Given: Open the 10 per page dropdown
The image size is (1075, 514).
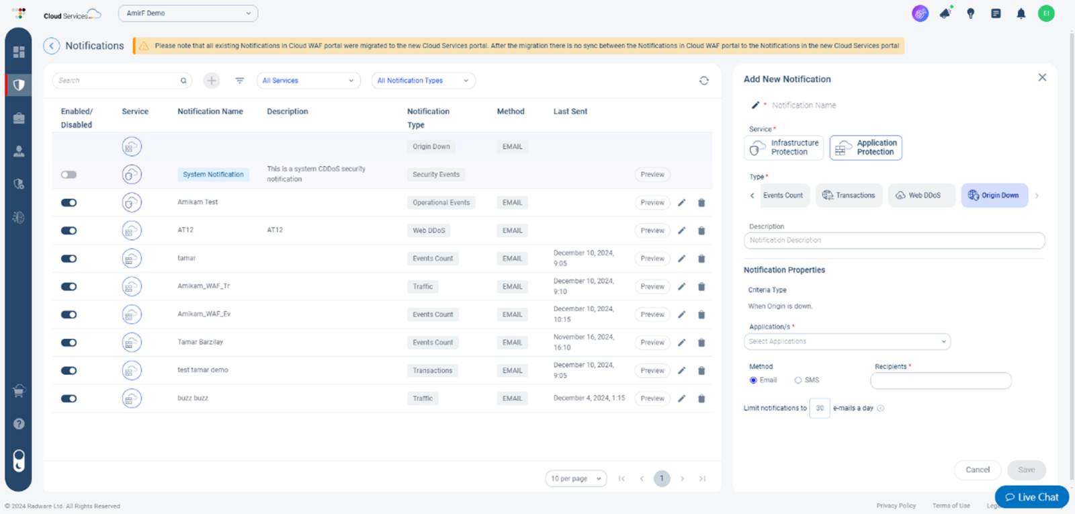Looking at the screenshot, I should click(576, 478).
